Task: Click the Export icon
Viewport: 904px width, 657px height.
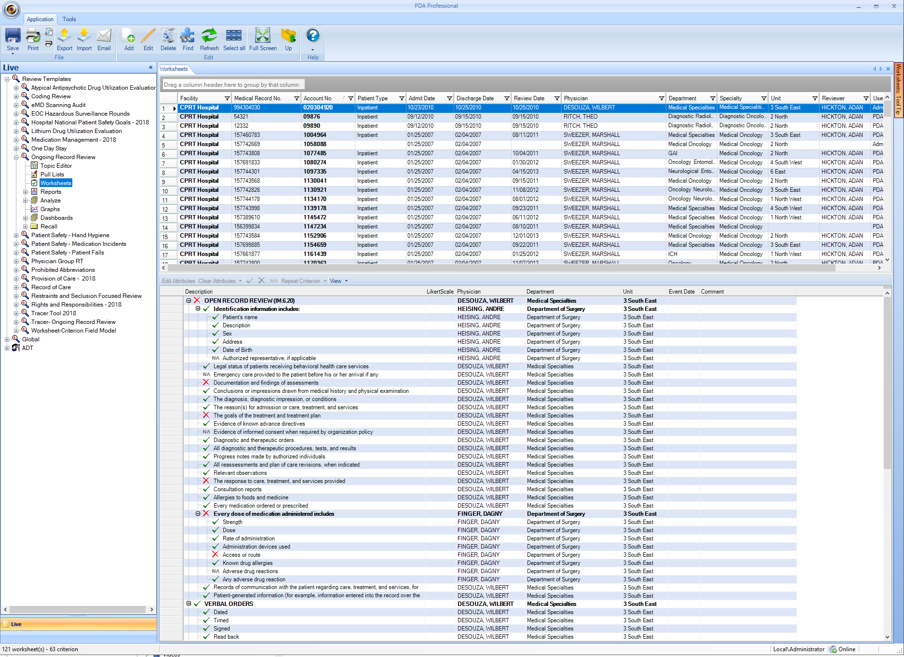Action: 65,39
